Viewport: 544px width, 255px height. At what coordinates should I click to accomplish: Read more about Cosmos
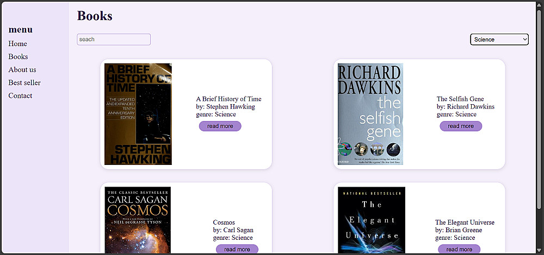tap(237, 249)
